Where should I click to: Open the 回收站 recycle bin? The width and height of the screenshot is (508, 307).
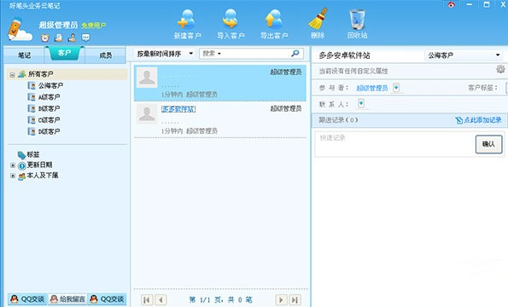tap(358, 20)
